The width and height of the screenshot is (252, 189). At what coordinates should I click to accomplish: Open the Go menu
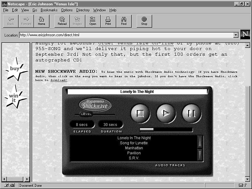pyautogui.click(x=35, y=10)
